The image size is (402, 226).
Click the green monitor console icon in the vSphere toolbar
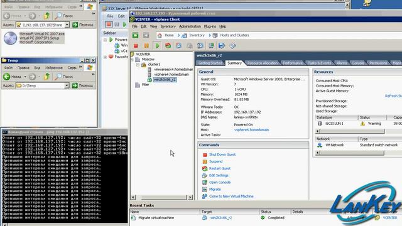pyautogui.click(x=211, y=46)
